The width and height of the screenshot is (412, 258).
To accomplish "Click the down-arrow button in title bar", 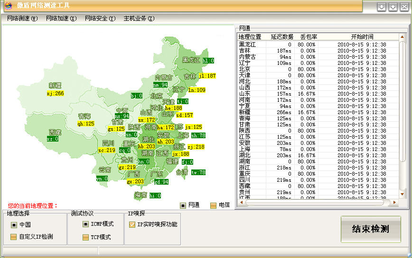I will [382, 7].
